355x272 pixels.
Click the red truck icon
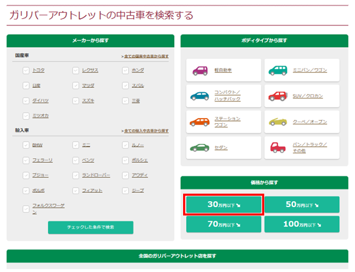click(x=278, y=148)
